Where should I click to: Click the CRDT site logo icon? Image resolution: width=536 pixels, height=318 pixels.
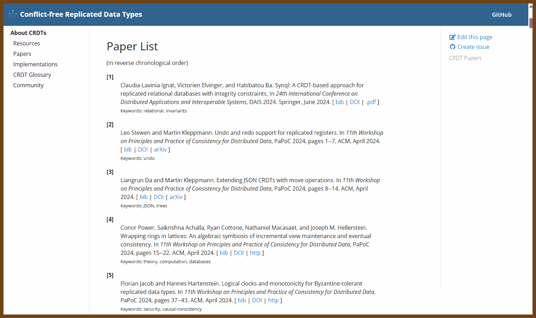pyautogui.click(x=13, y=15)
